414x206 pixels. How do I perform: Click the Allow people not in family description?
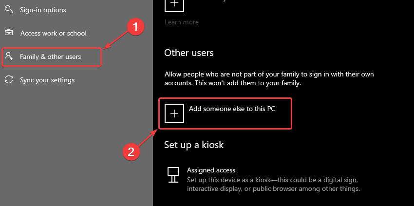click(x=269, y=79)
